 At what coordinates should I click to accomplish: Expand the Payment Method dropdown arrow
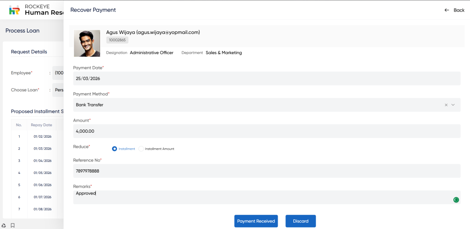(x=453, y=105)
